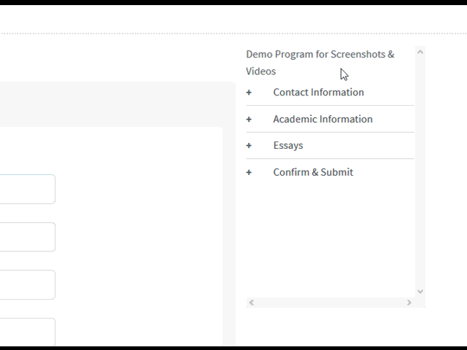Click the sidebar scroll left arrow
Image resolution: width=467 pixels, height=350 pixels.
(252, 303)
